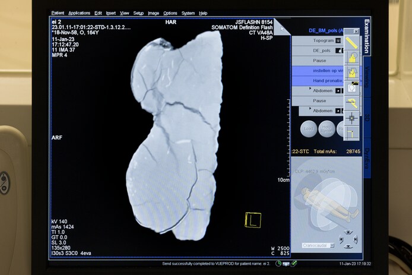Click the round Load button
412x275 pixels.
tap(309, 128)
